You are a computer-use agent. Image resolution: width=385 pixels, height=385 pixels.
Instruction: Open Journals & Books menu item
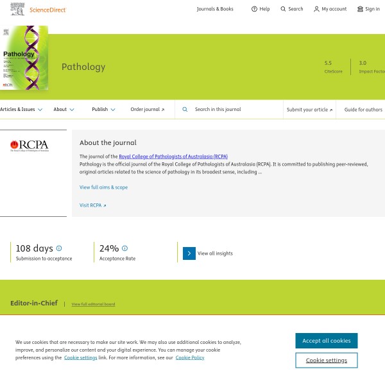coord(215,9)
